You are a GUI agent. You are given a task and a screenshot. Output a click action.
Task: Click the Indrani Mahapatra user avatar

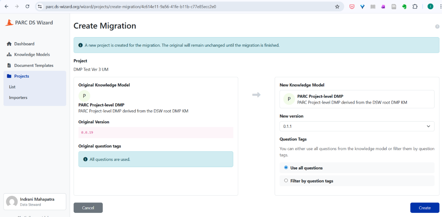point(12,201)
